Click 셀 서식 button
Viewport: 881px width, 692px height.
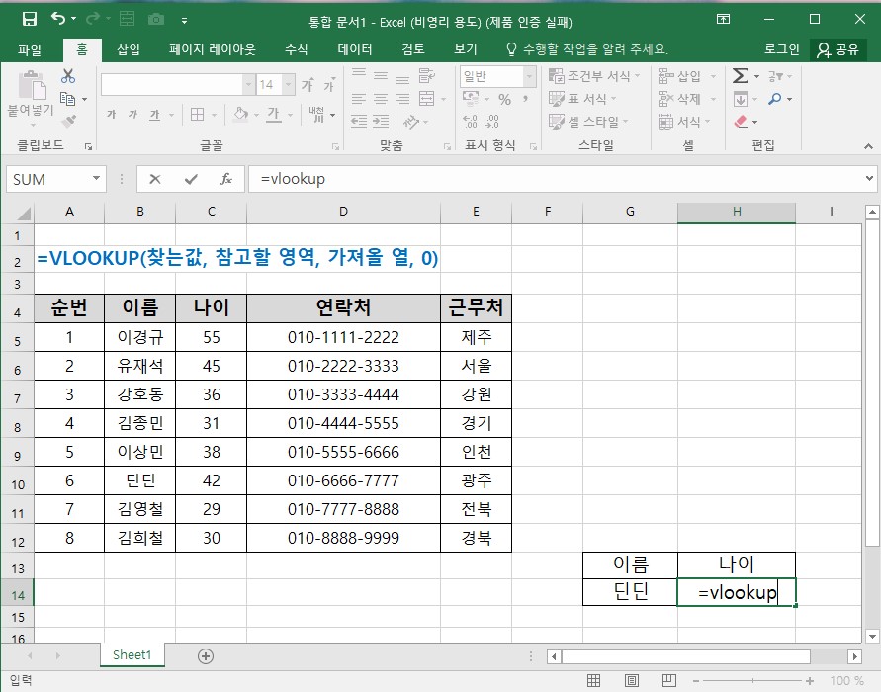pyautogui.click(x=684, y=122)
